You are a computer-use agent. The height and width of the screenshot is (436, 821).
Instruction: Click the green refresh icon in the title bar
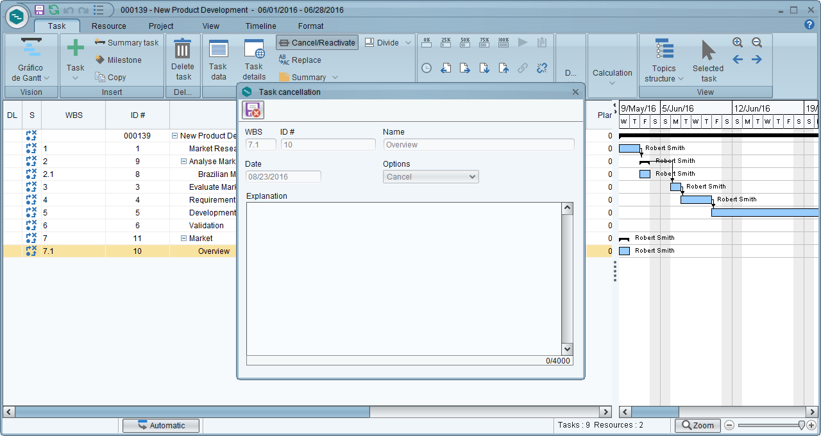(54, 10)
